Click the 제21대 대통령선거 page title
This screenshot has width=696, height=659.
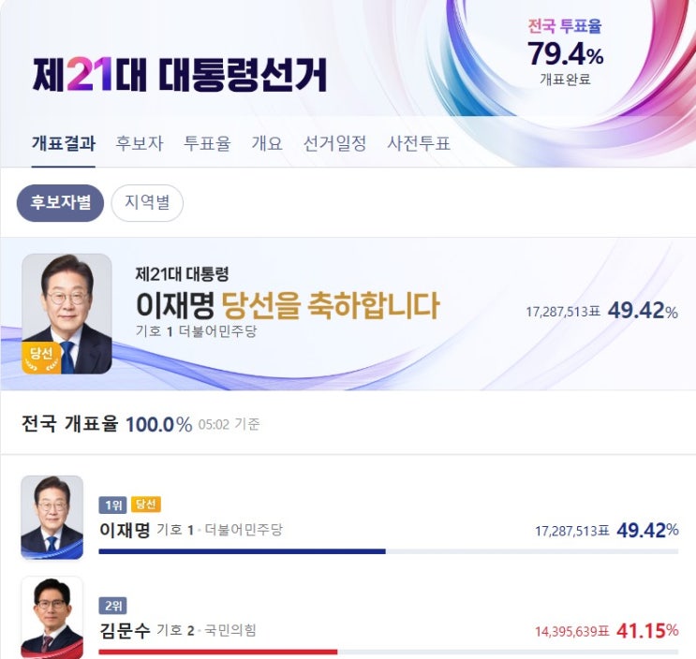180,76
